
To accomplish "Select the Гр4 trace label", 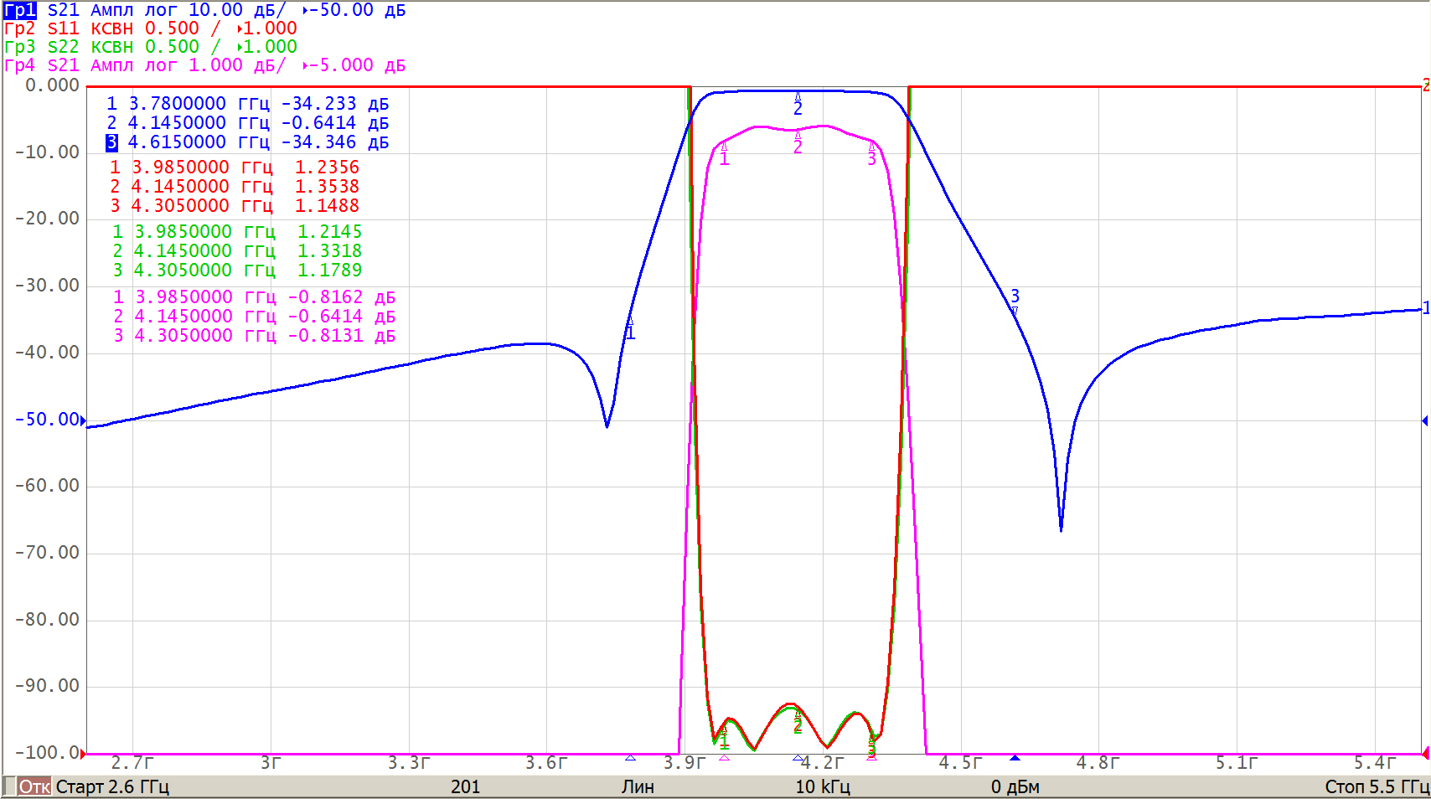I will [20, 65].
